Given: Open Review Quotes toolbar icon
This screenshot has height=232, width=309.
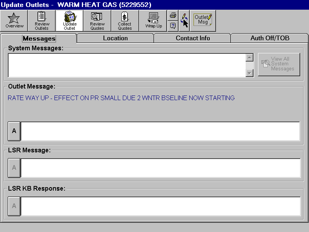Looking at the screenshot, I should pyautogui.click(x=97, y=21).
